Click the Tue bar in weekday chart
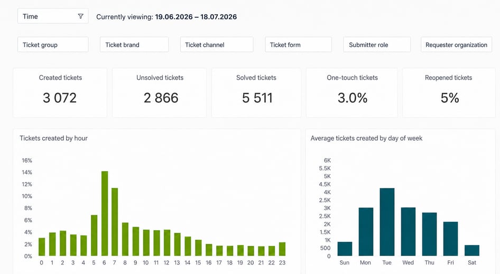Screen dimensions: 500x274 (387, 222)
